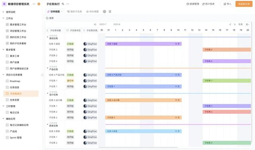255x150 pixels.
Task: Click the search icon in the toolbar
Action: click(x=47, y=18)
